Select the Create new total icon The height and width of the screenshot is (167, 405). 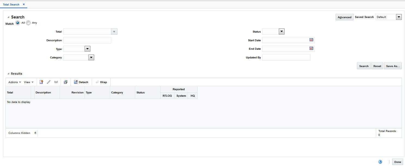click(x=41, y=82)
